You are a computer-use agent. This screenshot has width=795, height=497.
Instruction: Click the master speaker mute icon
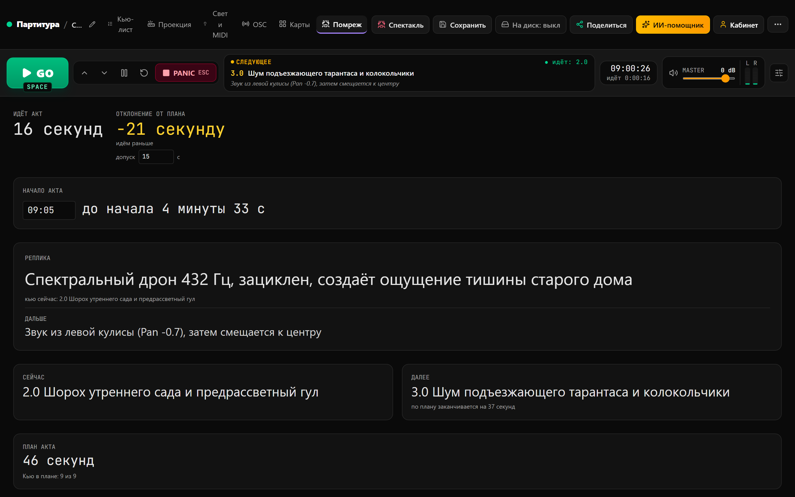[x=674, y=73]
